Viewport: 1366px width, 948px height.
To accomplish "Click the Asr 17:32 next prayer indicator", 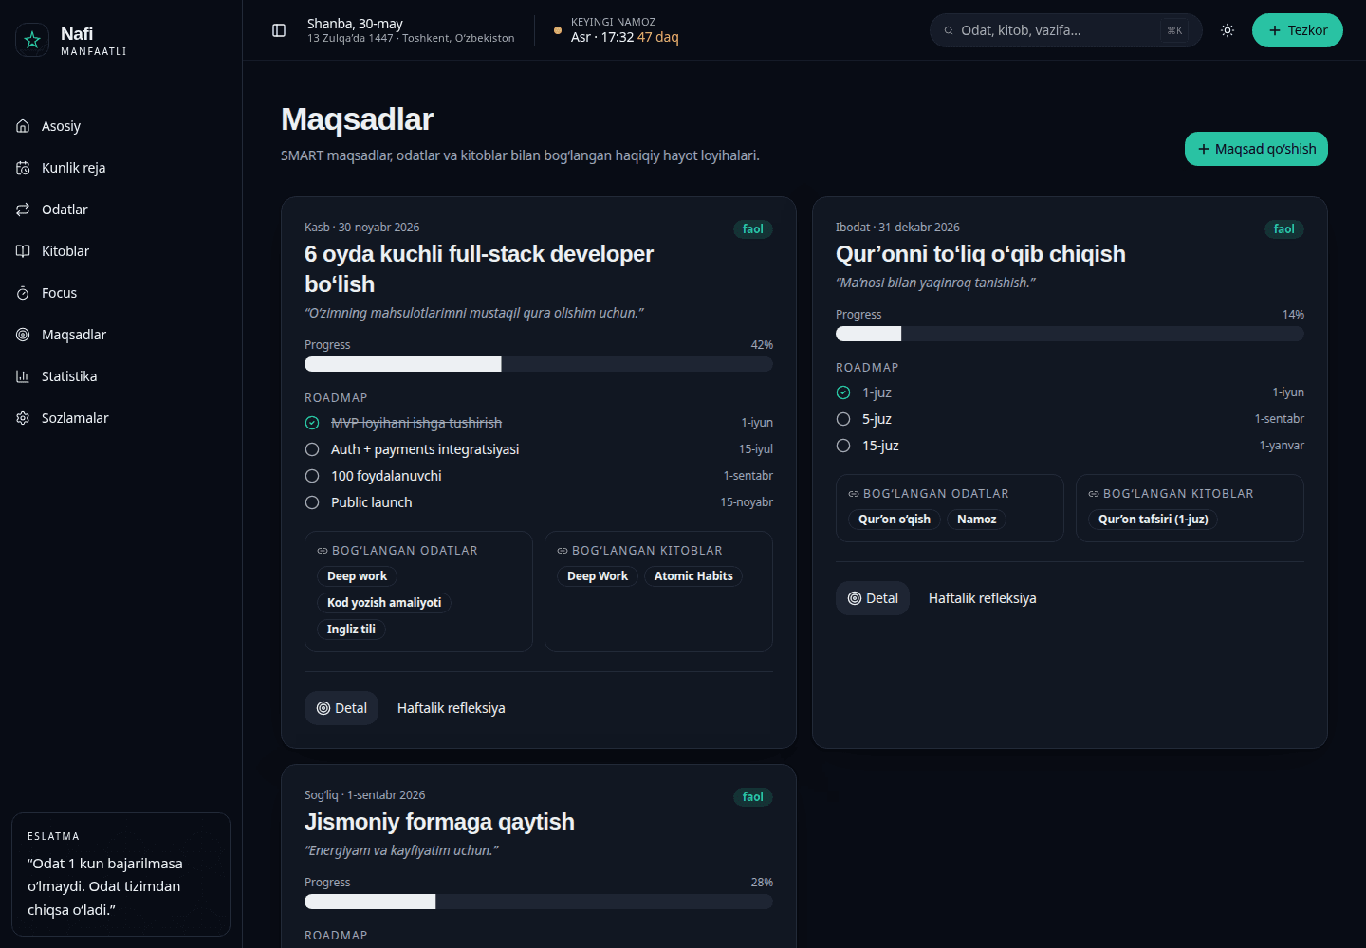I will pos(617,30).
